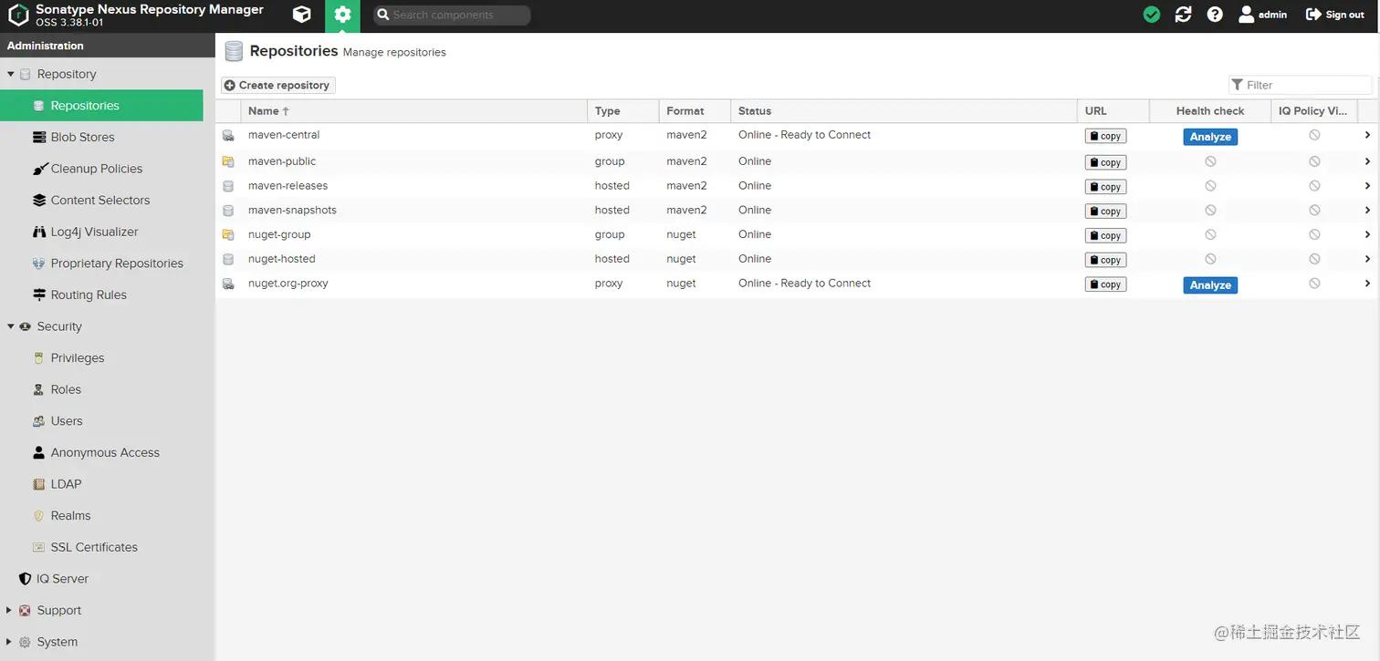Click Analyze for maven-central
Viewport: 1380px width, 661px height.
pyautogui.click(x=1210, y=137)
